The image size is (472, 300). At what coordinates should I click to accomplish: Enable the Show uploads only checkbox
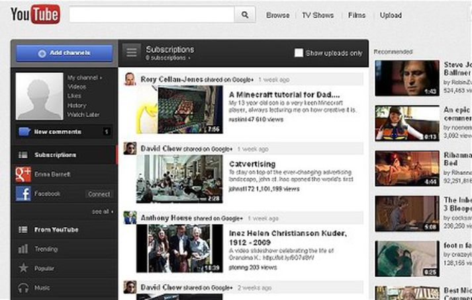pyautogui.click(x=299, y=53)
